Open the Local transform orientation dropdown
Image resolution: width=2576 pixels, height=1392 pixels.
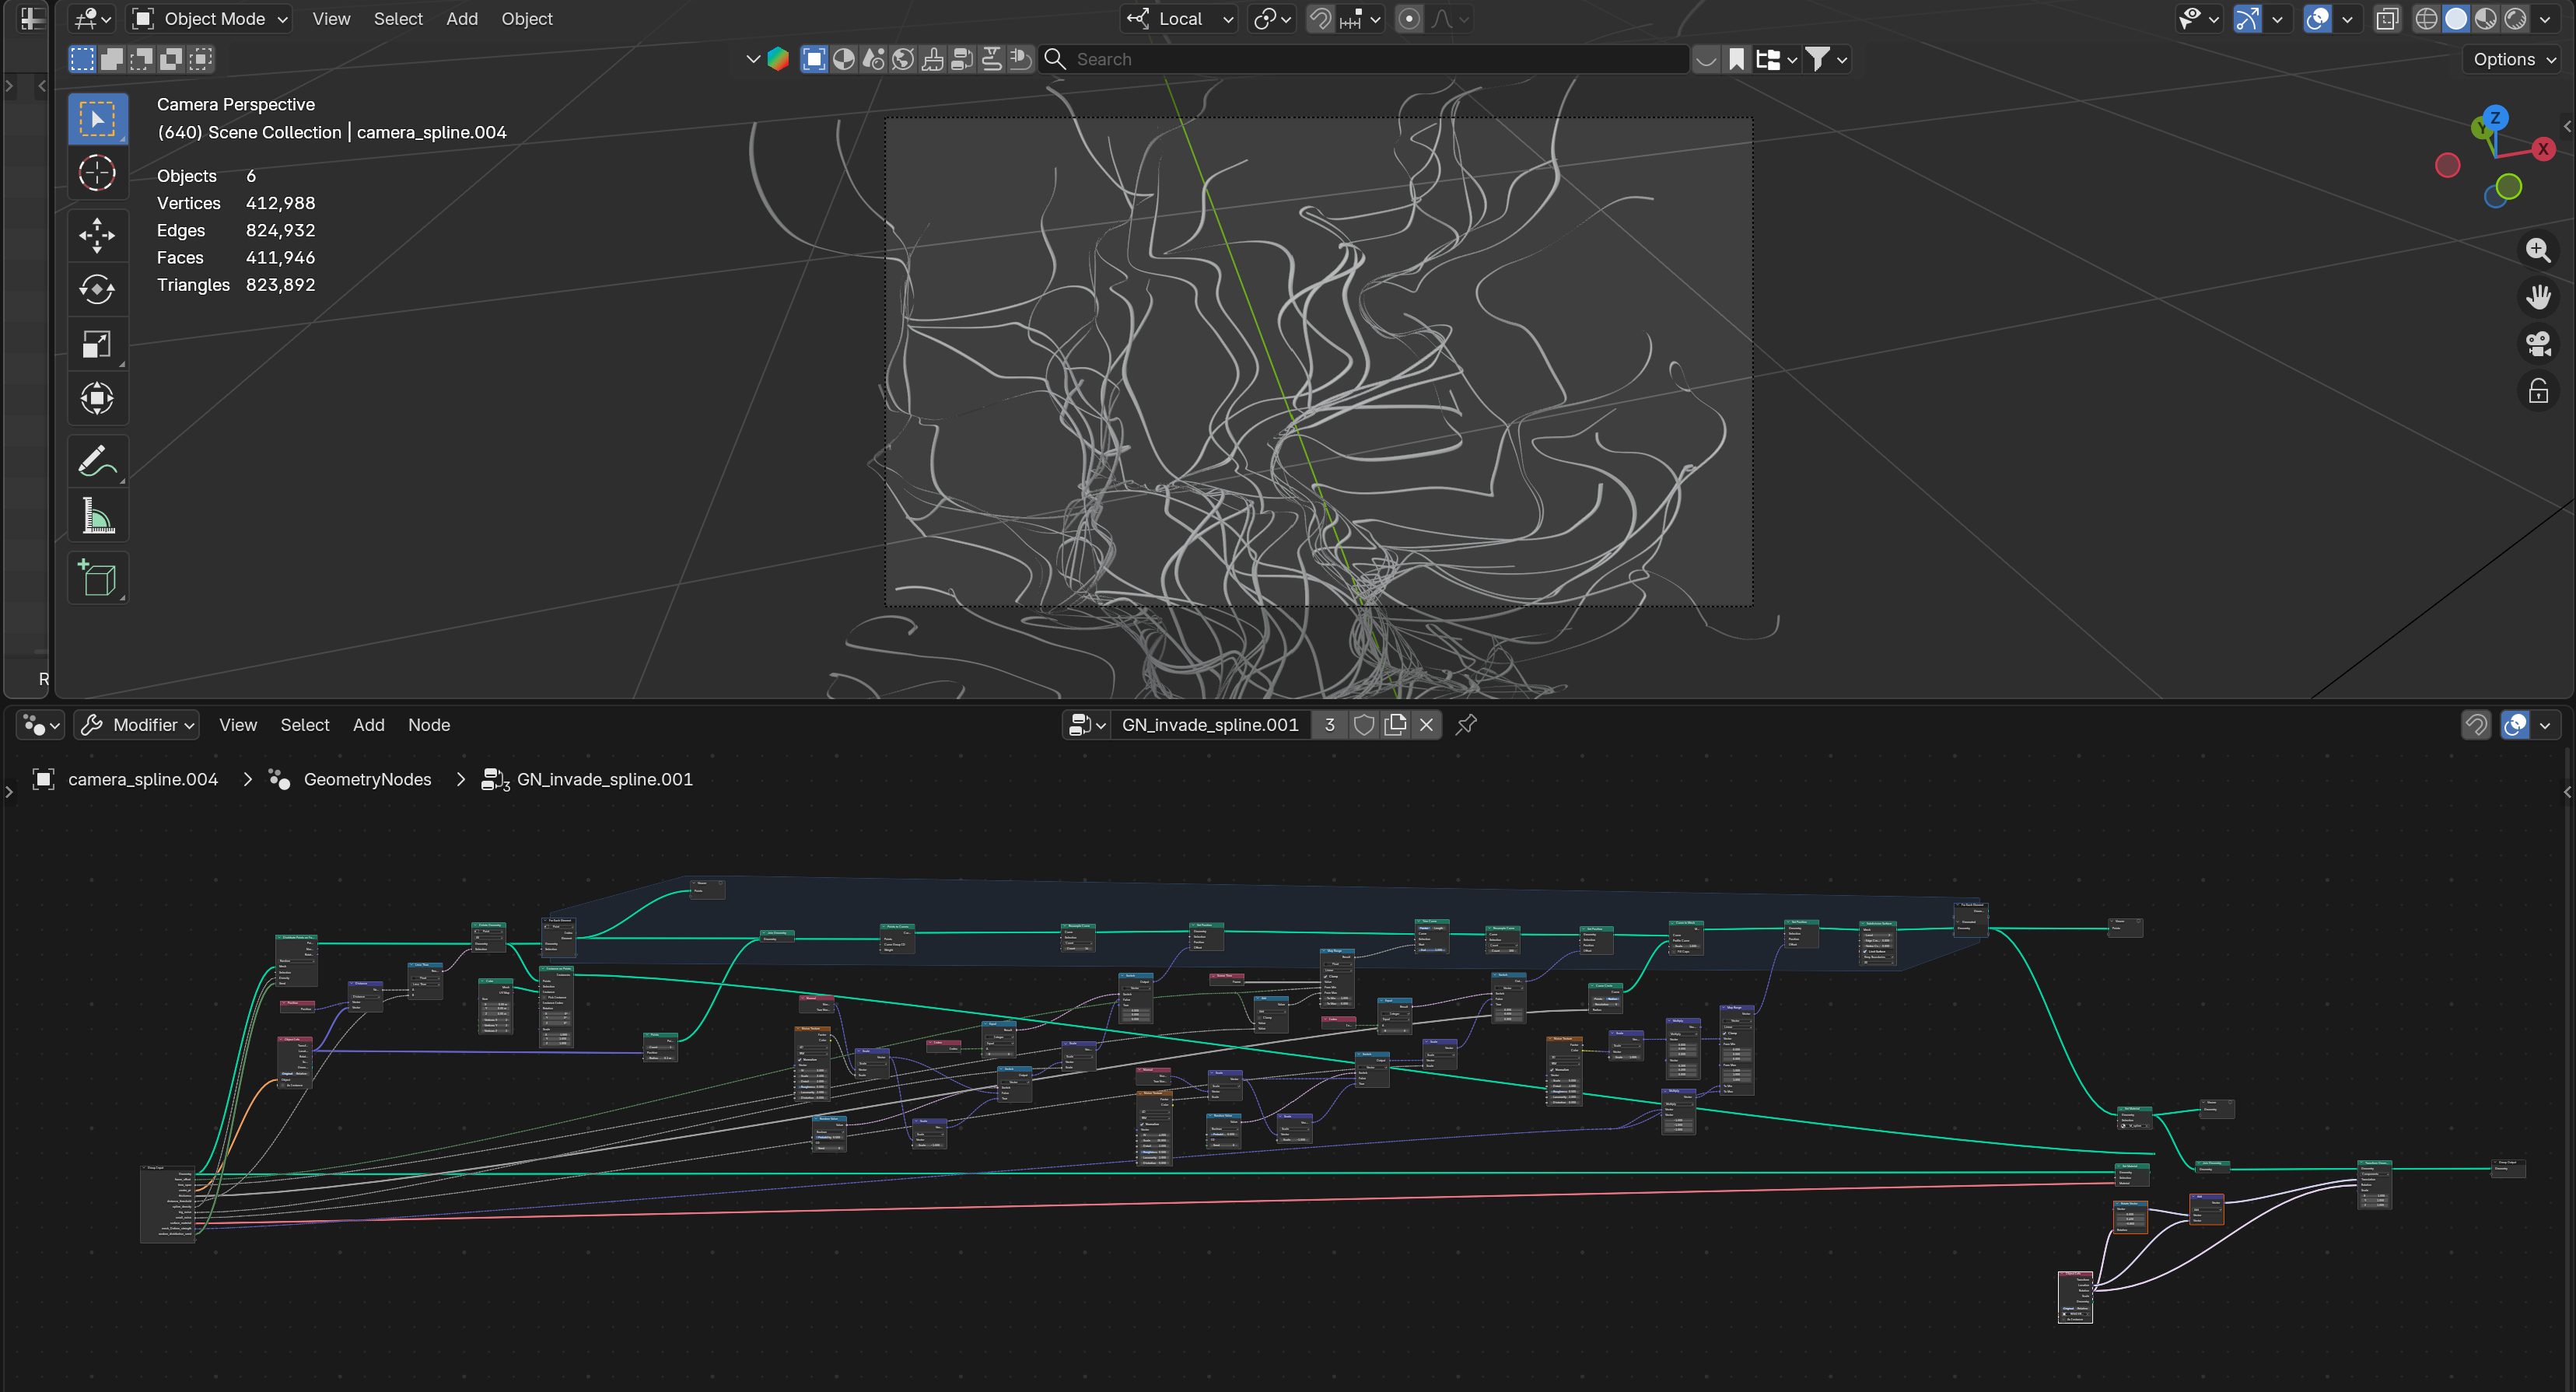point(1179,18)
